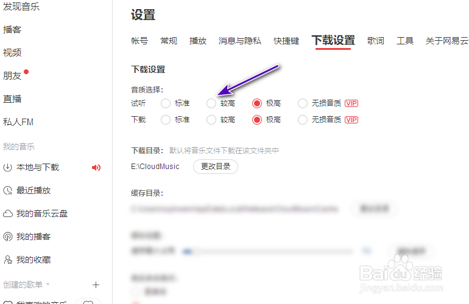Select 极高 quality for 试听
Screen dimensions: 469x304
(x=257, y=103)
